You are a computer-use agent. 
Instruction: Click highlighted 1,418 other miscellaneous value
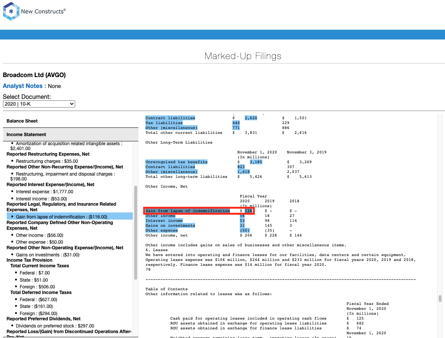pos(244,172)
